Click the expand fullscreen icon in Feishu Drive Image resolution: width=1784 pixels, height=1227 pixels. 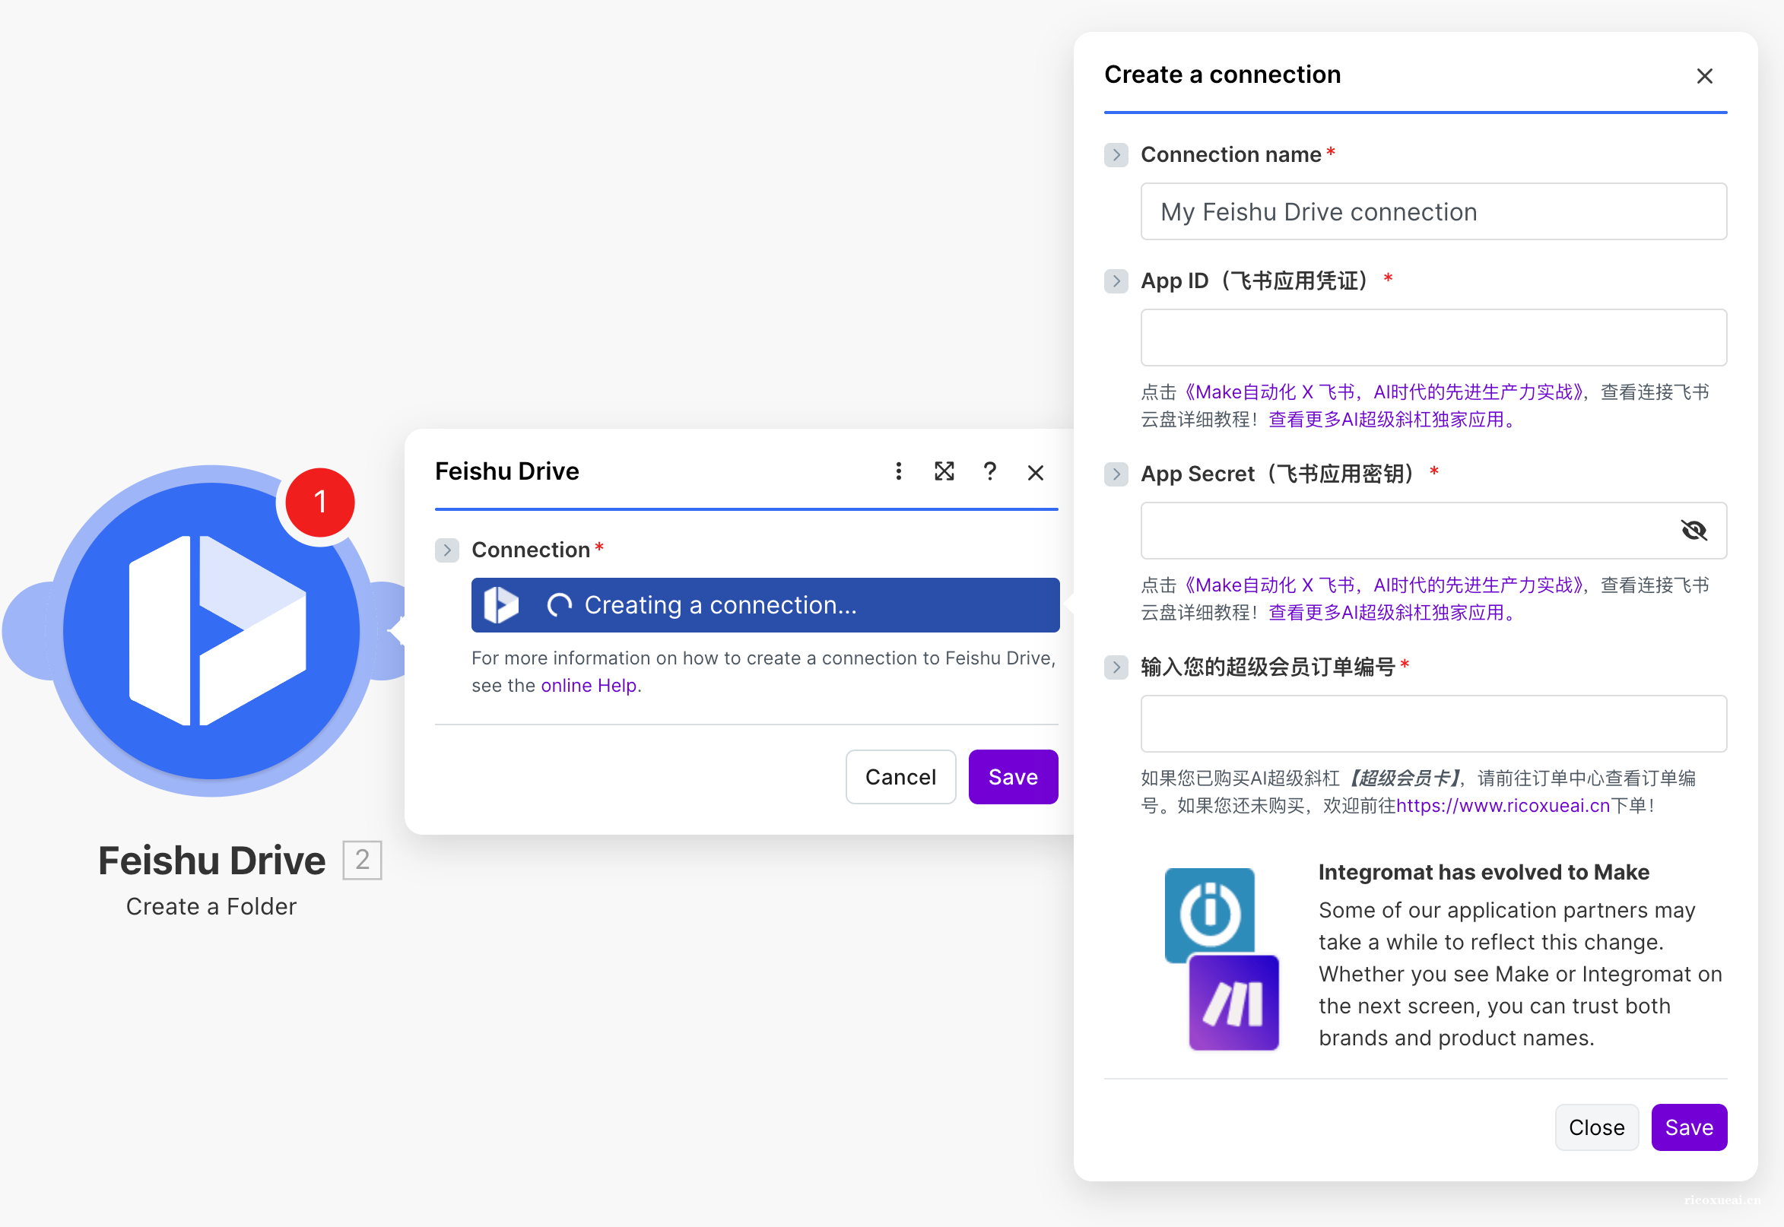pyautogui.click(x=944, y=471)
